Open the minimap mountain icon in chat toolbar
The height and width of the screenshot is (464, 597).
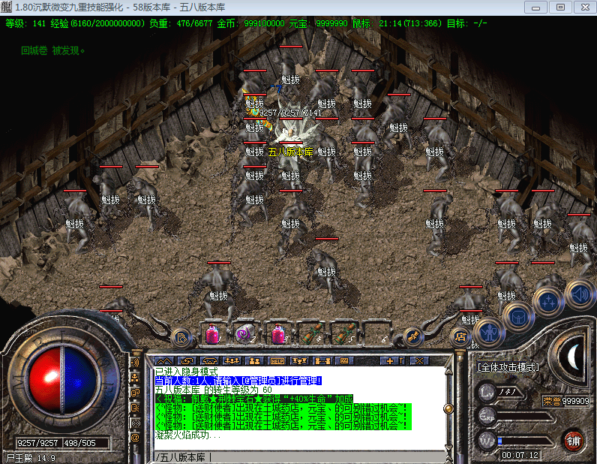(x=164, y=360)
